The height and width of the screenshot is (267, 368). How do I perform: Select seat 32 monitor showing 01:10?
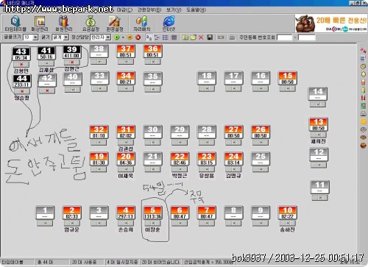coord(99,132)
